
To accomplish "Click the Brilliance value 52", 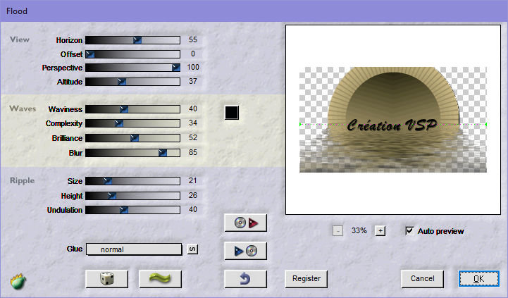I will [x=193, y=137].
